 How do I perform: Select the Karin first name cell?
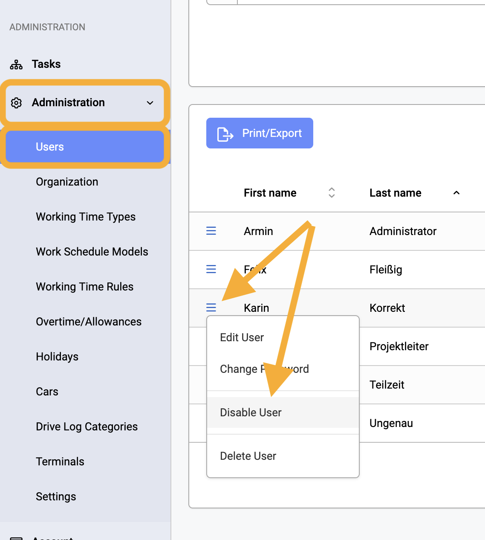point(256,308)
